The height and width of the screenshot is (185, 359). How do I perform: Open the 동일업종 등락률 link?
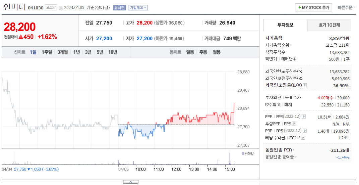click(281, 157)
